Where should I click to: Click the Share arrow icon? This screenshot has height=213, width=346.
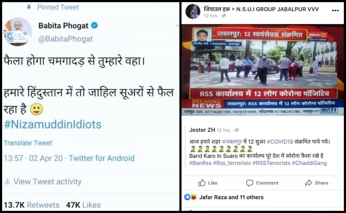[x=309, y=183]
